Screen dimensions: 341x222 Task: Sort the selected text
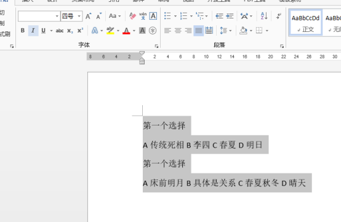(x=264, y=16)
